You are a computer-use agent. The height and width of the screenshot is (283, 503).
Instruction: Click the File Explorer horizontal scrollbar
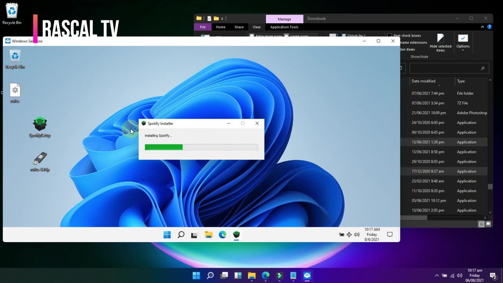[414, 218]
